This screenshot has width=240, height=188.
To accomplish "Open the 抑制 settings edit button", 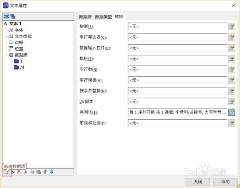I will pyautogui.click(x=232, y=27).
